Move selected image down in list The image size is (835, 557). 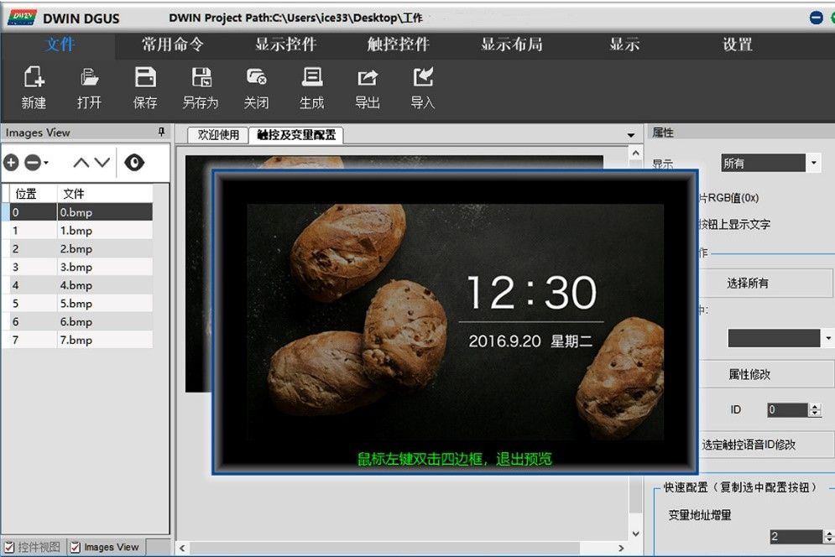(x=102, y=163)
